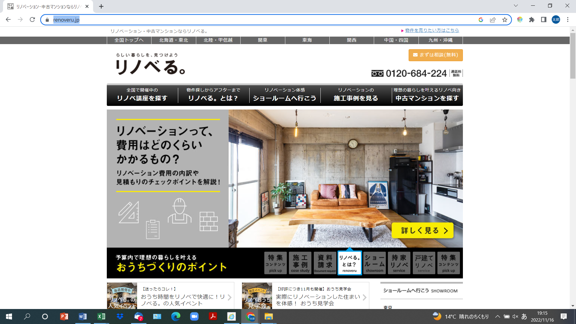This screenshot has width=576, height=324.
Task: Click the まずは相談(無料) button
Action: (x=435, y=55)
